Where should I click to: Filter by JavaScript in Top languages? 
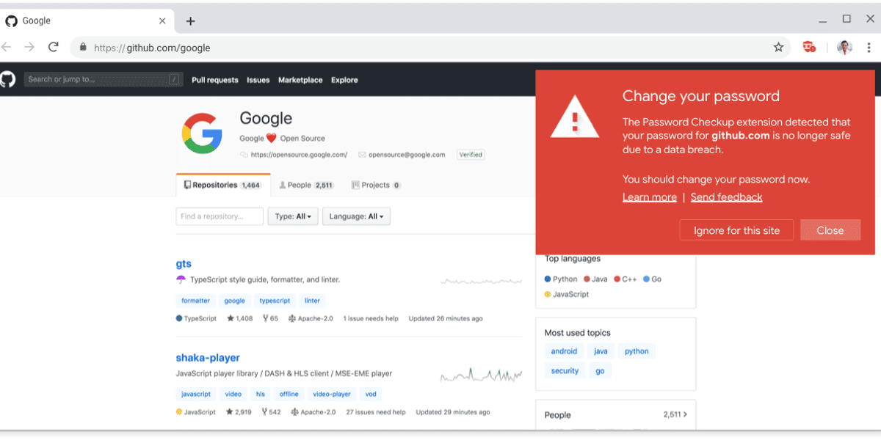pyautogui.click(x=567, y=295)
